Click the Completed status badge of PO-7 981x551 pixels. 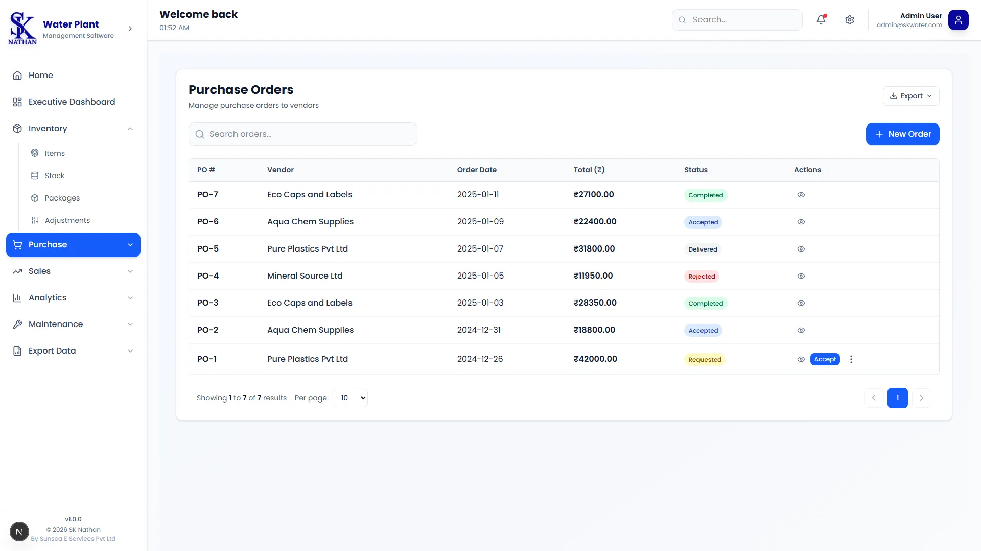[705, 195]
